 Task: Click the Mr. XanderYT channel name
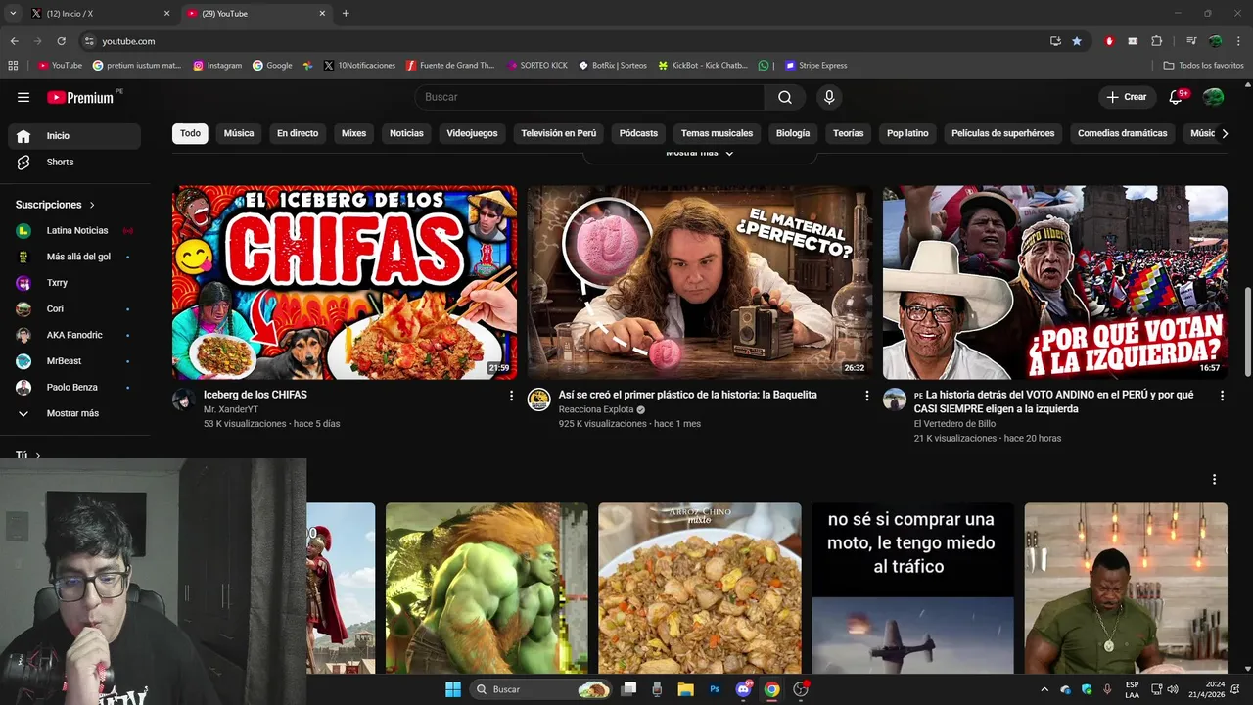pos(231,409)
